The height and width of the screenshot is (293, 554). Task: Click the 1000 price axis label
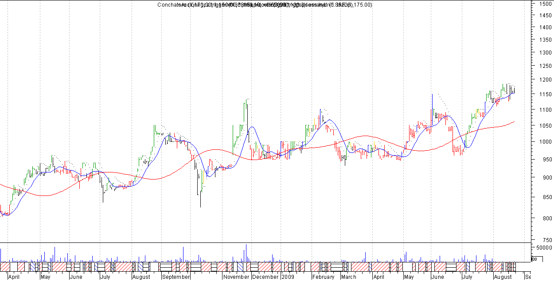pyautogui.click(x=545, y=142)
